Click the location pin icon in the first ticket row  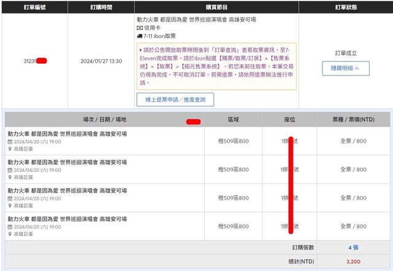(10, 148)
